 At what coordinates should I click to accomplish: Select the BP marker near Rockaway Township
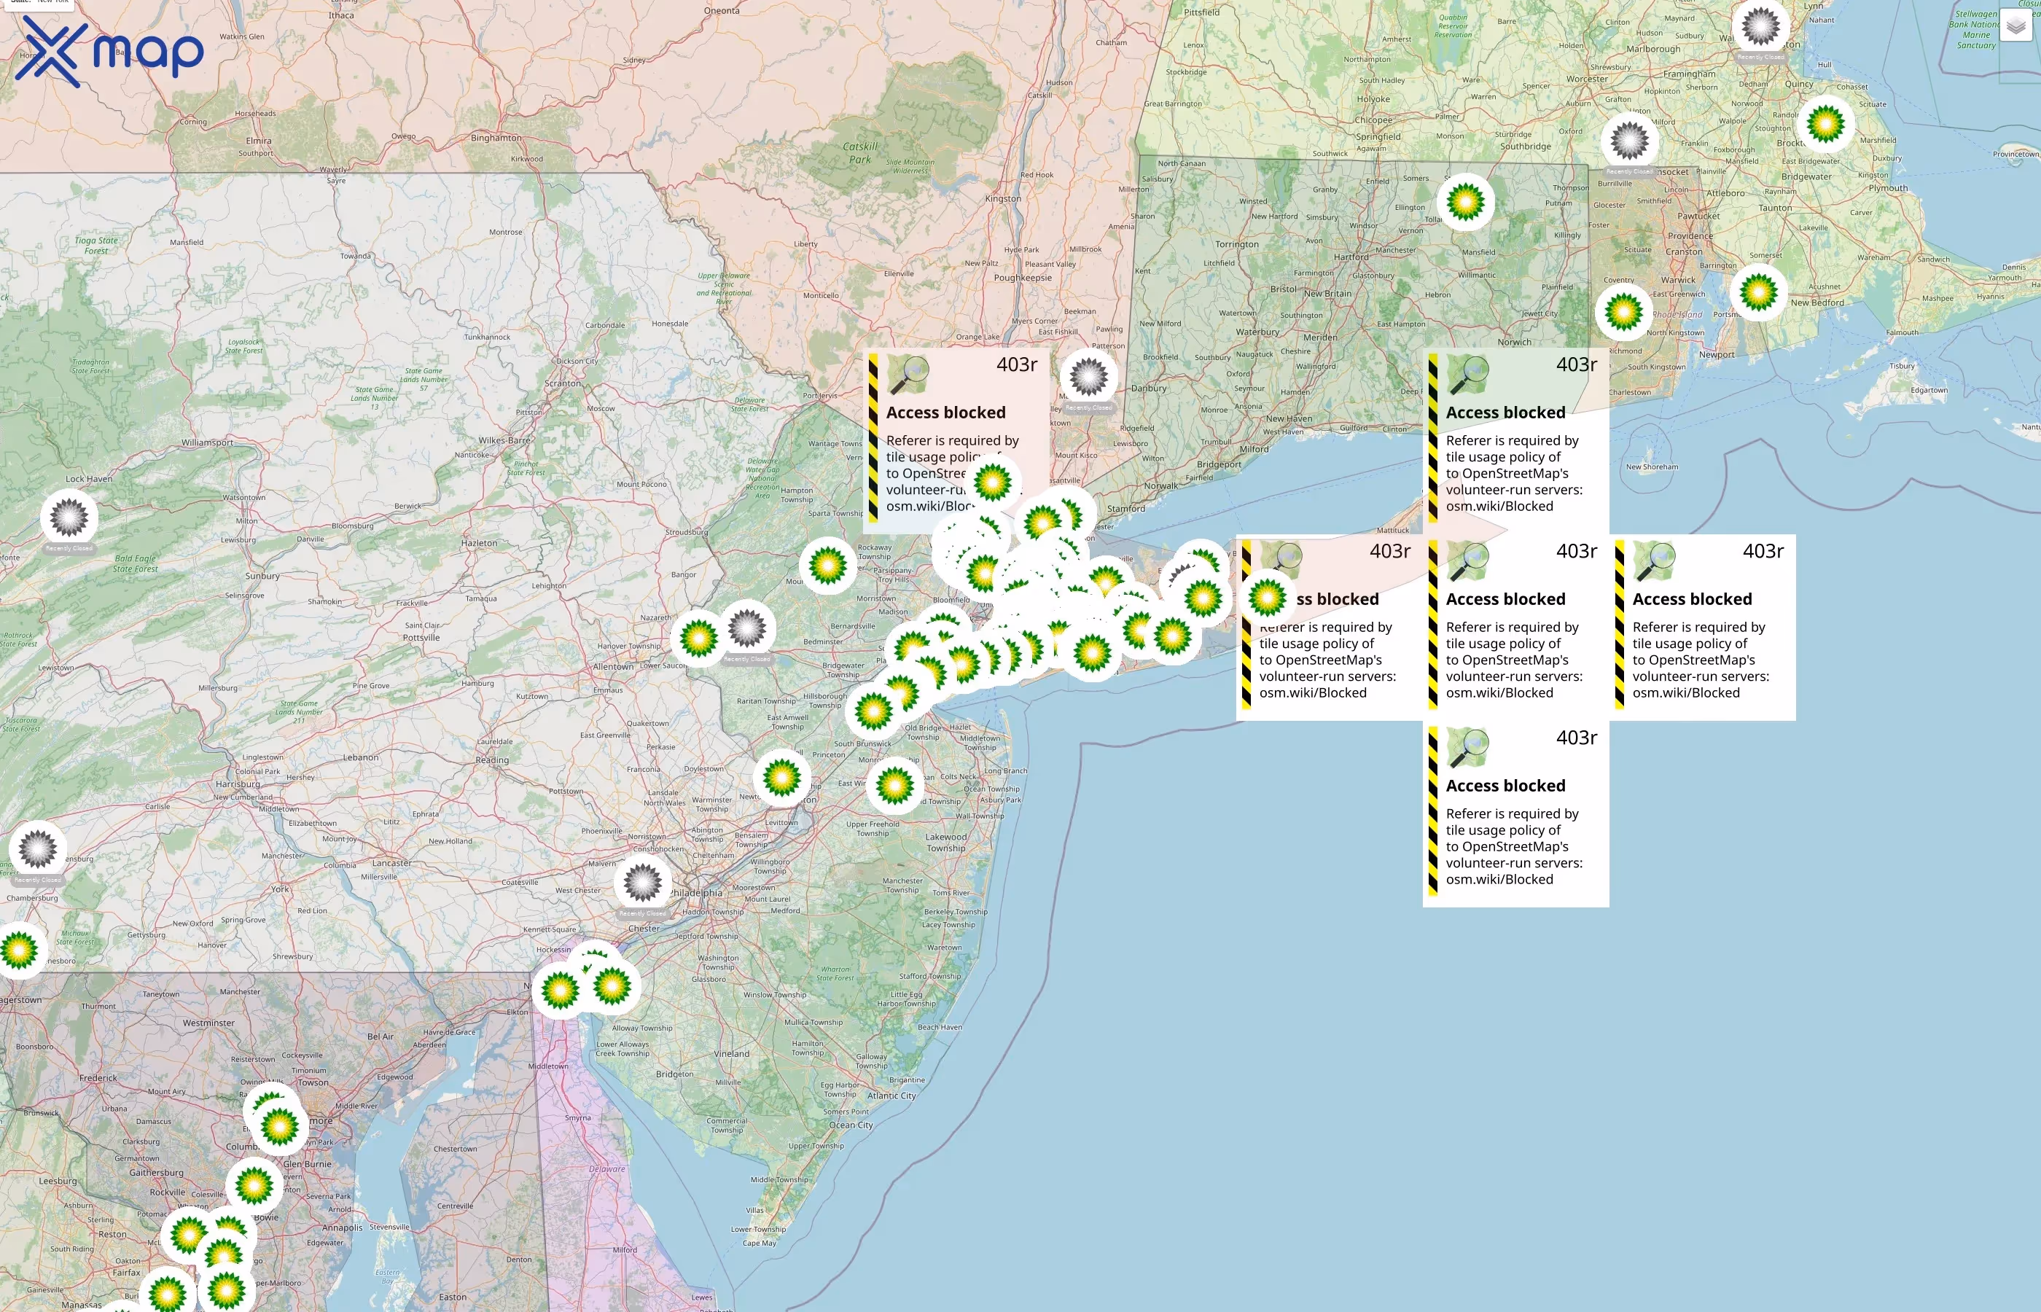coord(828,565)
